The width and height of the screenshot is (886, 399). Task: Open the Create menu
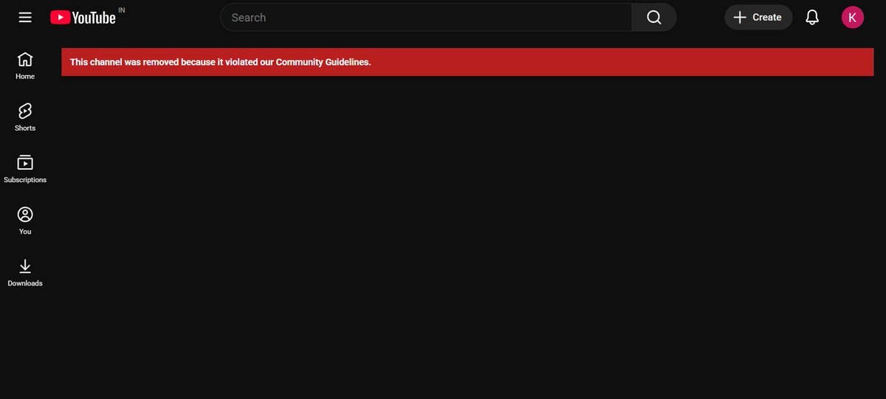click(x=758, y=17)
